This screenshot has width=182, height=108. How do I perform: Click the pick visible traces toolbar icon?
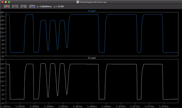point(24,6)
